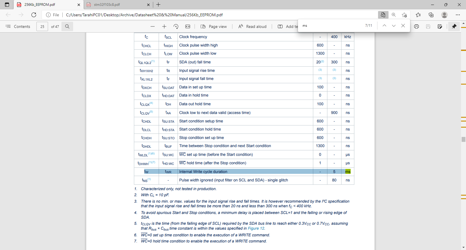The image size is (466, 250).
Task: Open the Favorites list
Action: tap(418, 15)
